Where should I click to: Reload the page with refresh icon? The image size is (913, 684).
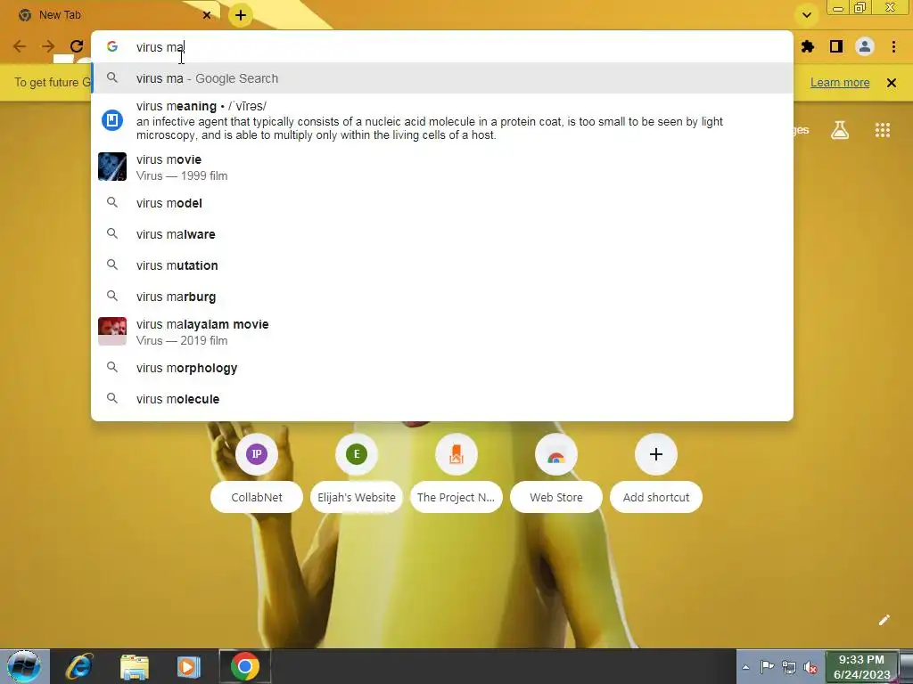(77, 46)
